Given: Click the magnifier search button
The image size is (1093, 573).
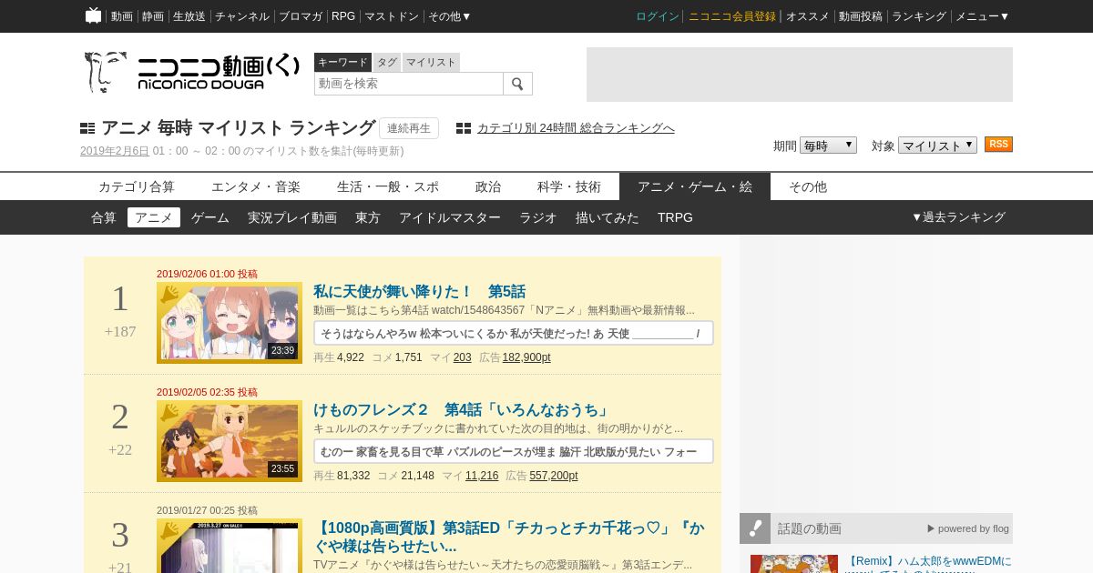Looking at the screenshot, I should (517, 84).
